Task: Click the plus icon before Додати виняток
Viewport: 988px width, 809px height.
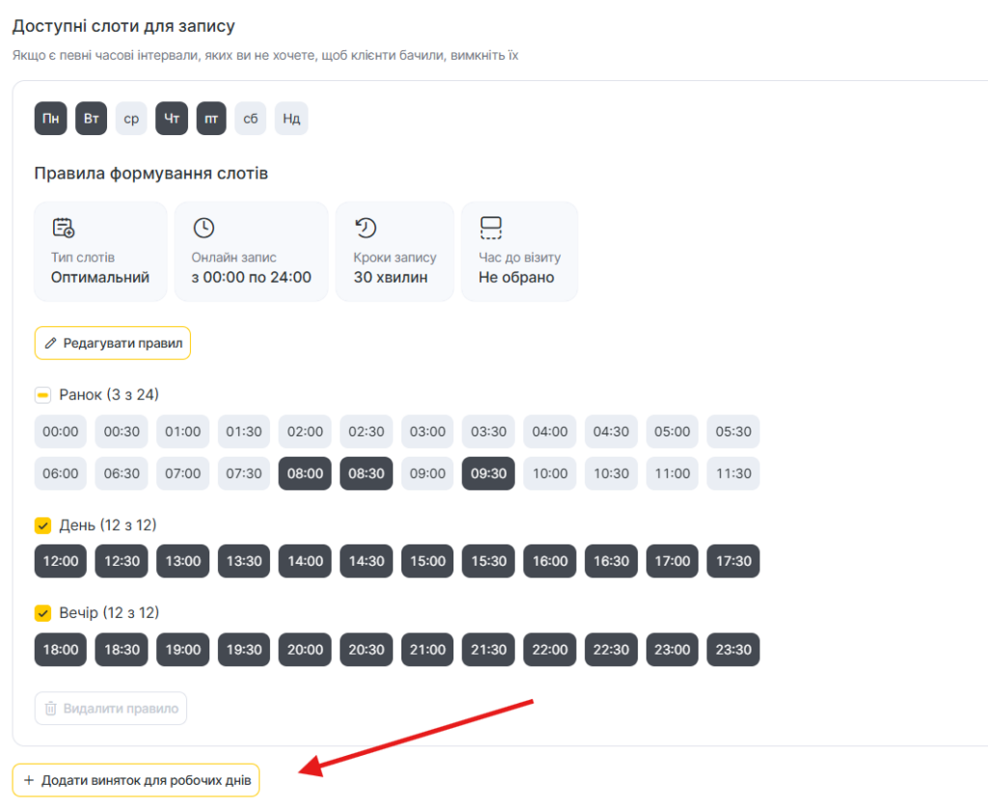Action: tap(28, 780)
